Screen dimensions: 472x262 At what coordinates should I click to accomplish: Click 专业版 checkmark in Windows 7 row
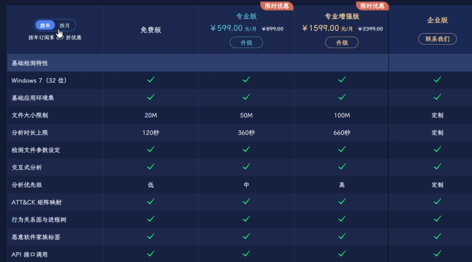tap(246, 79)
